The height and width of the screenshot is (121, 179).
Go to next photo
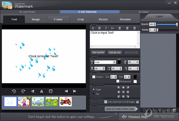coord(75,91)
